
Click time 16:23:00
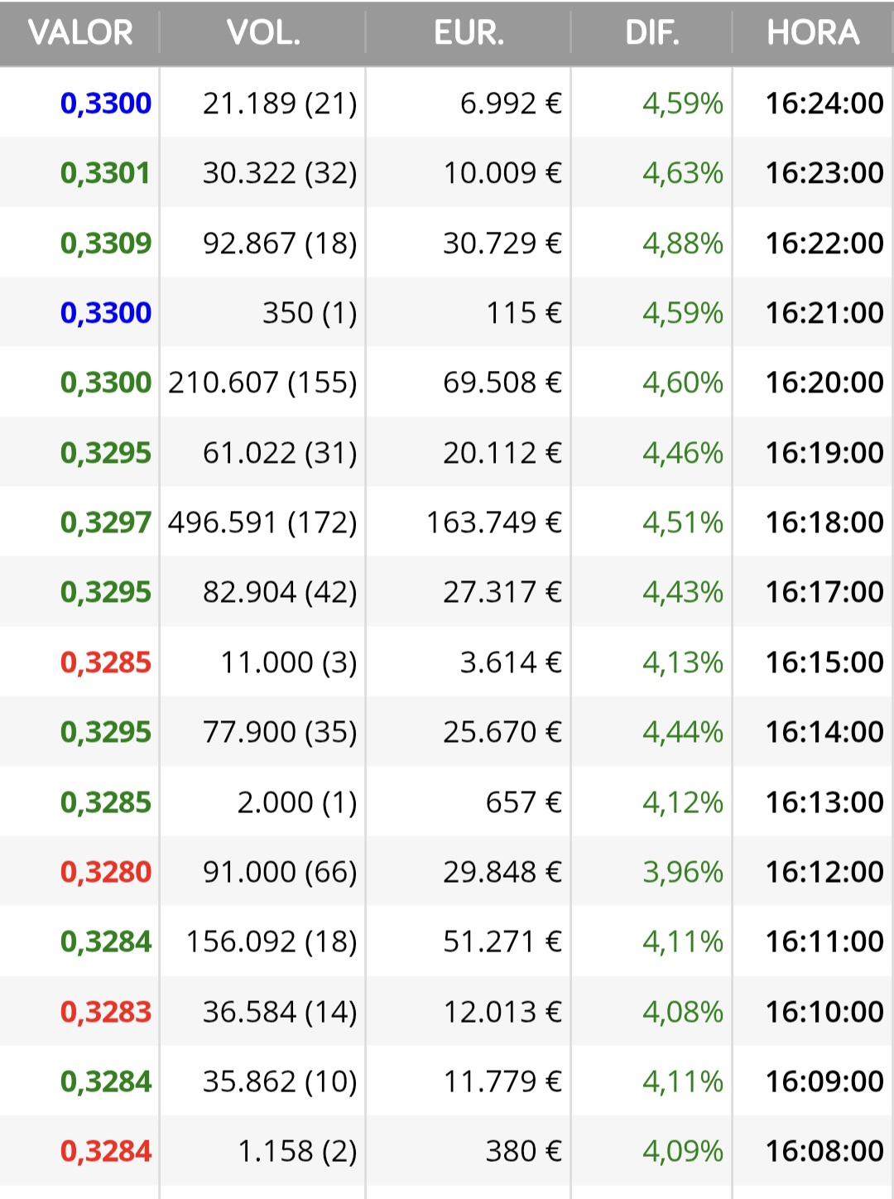click(x=824, y=173)
